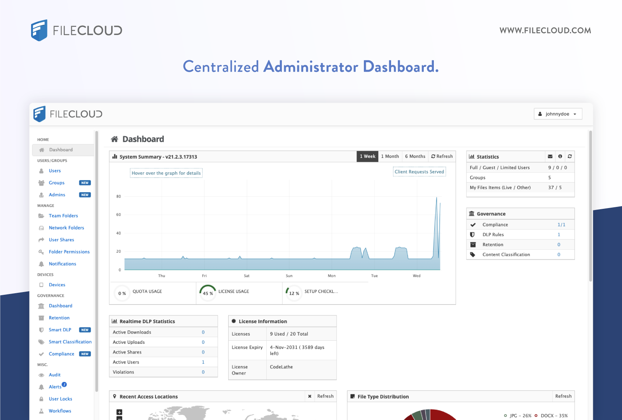Click the Team Folders icon
Image resolution: width=622 pixels, height=420 pixels.
[41, 216]
